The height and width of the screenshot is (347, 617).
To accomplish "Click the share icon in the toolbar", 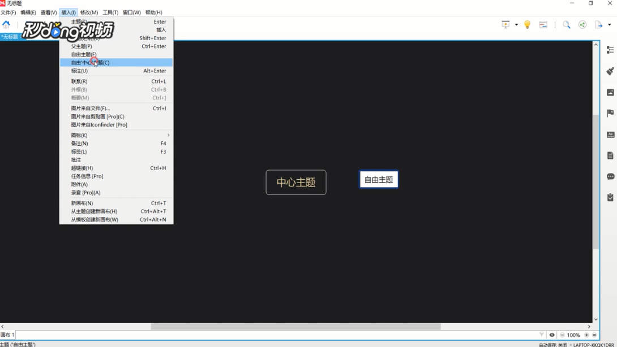I will pos(582,25).
